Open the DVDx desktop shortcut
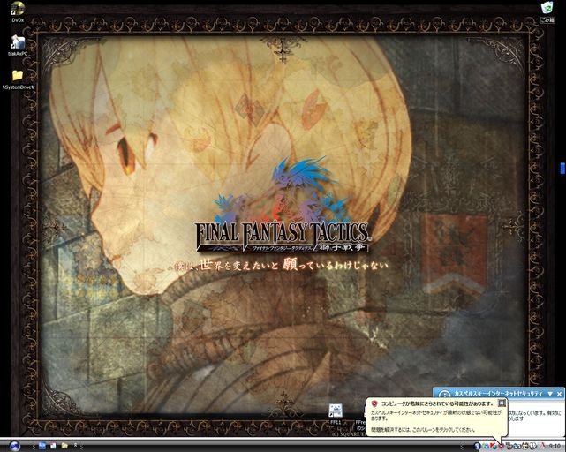The image size is (566, 452). [18, 12]
